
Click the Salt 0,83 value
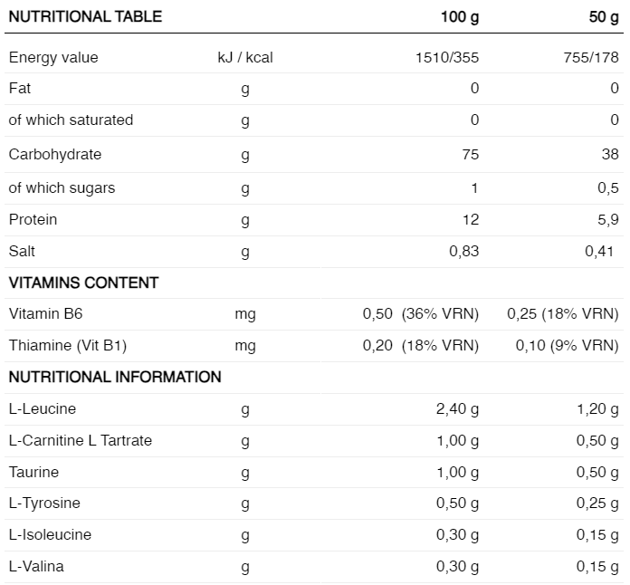tap(463, 251)
